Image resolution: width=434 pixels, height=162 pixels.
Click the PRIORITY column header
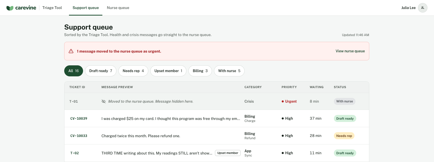pyautogui.click(x=289, y=87)
